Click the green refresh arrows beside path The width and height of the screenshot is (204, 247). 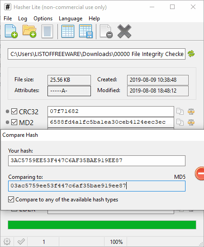coord(191,54)
